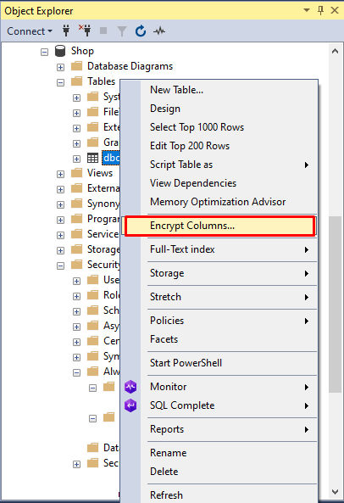Image resolution: width=344 pixels, height=503 pixels.
Task: Click the Disconnect plug icon with red X
Action: [85, 31]
